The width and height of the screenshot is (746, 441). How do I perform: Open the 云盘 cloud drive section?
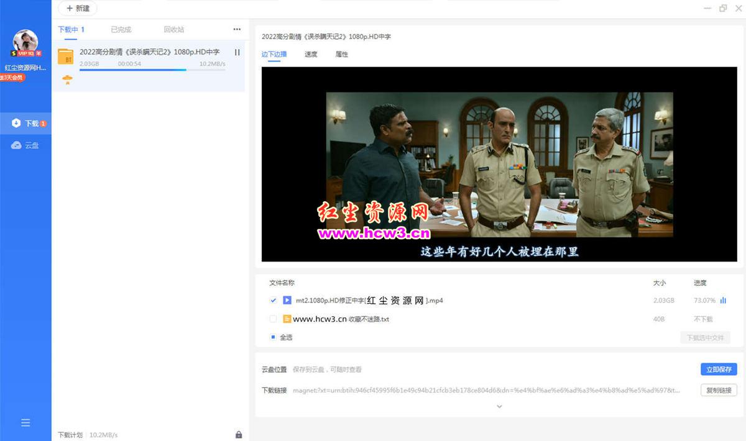click(x=25, y=145)
